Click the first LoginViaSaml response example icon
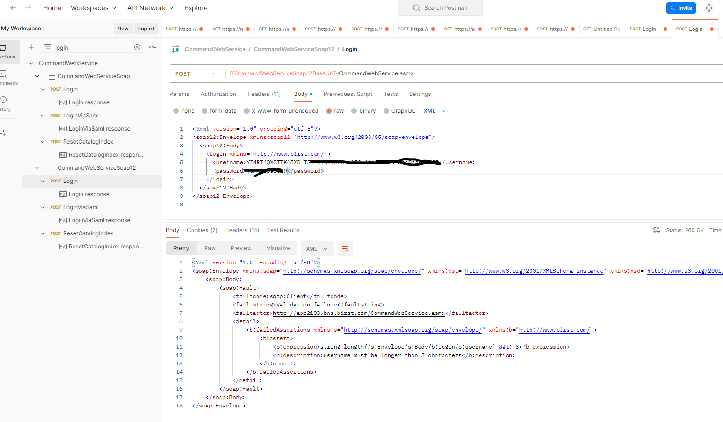This screenshot has height=422, width=723. 63,129
